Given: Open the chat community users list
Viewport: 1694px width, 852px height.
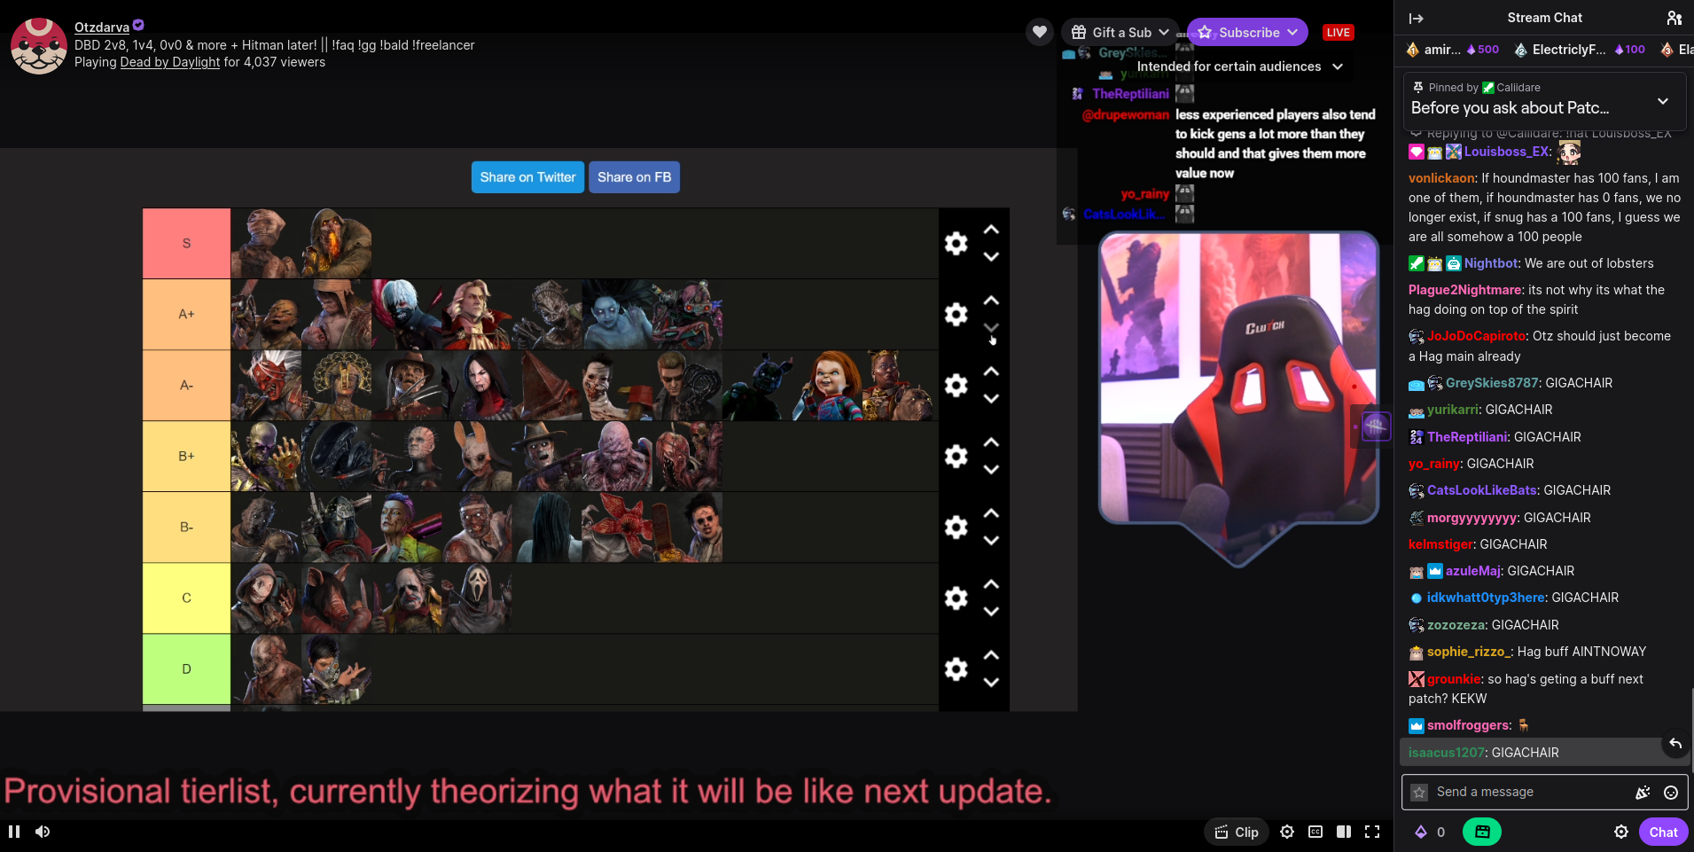Looking at the screenshot, I should [x=1674, y=18].
